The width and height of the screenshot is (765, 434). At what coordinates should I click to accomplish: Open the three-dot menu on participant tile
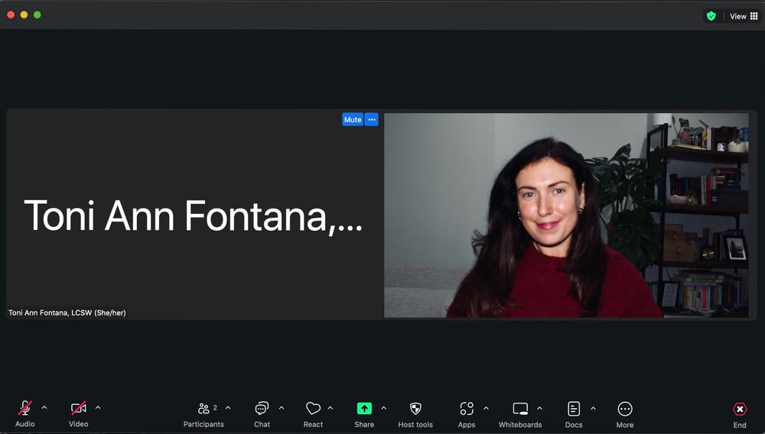point(372,119)
